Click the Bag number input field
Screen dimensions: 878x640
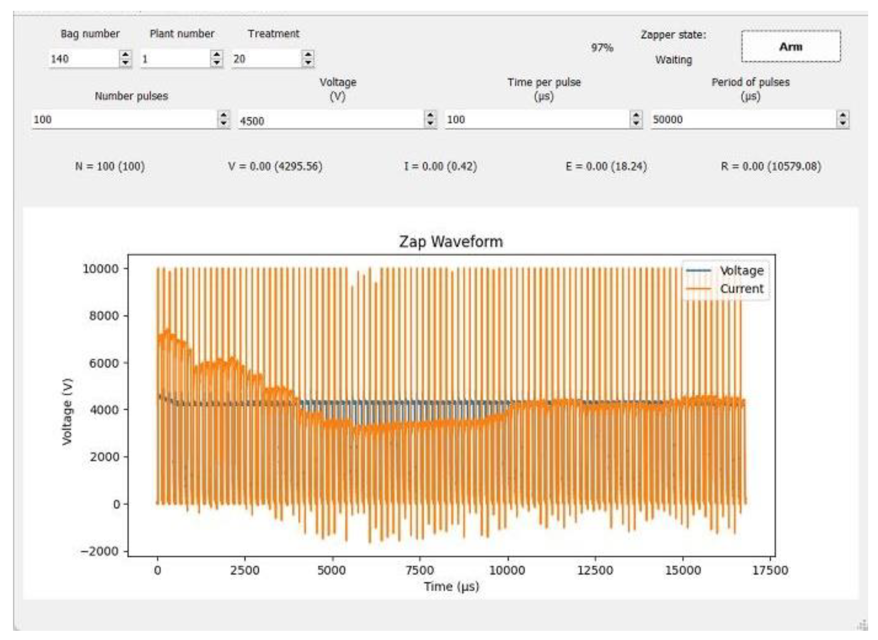[x=83, y=59]
